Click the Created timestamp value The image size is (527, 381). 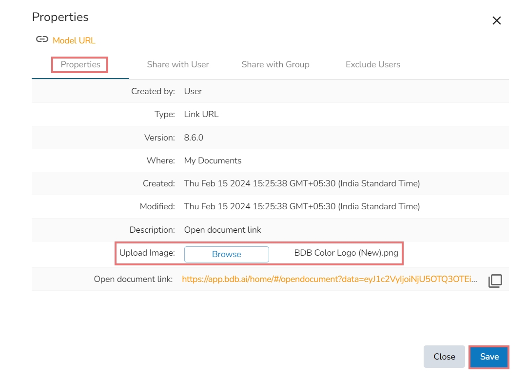pos(302,183)
